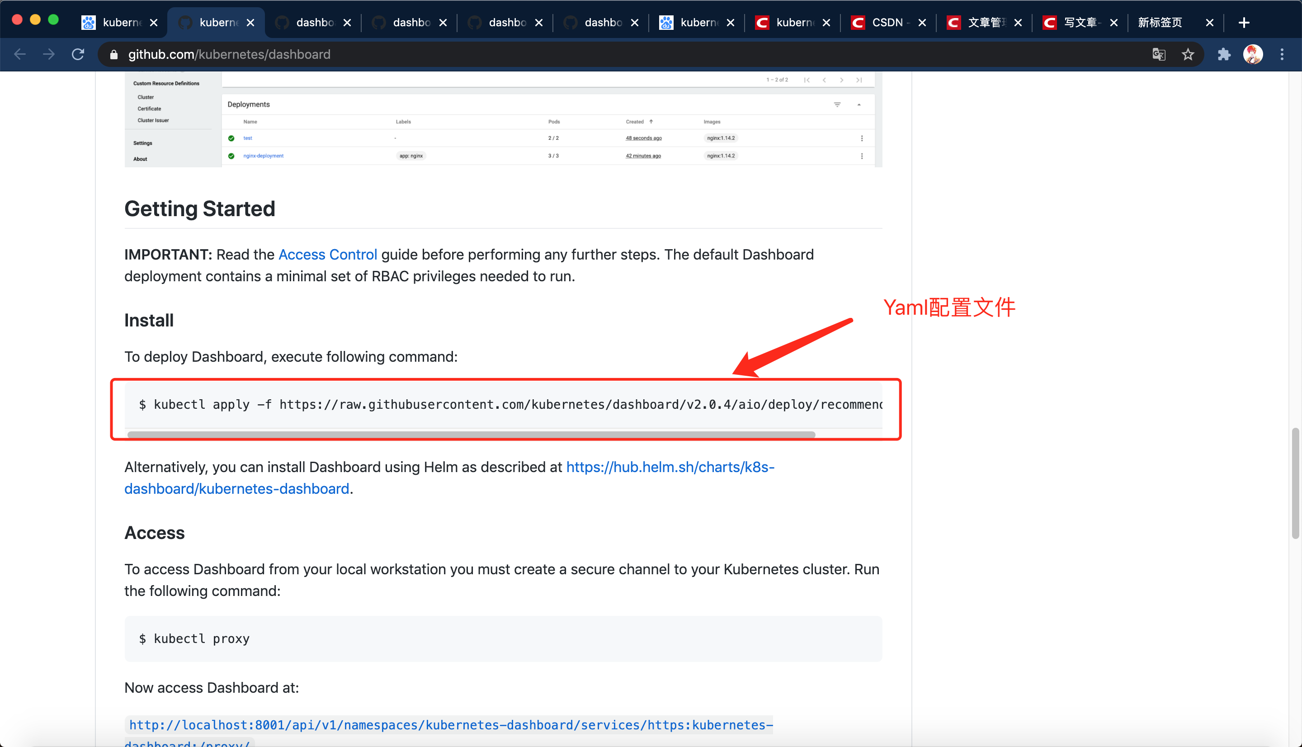Open the Access Control link
1302x747 pixels.
(x=328, y=255)
